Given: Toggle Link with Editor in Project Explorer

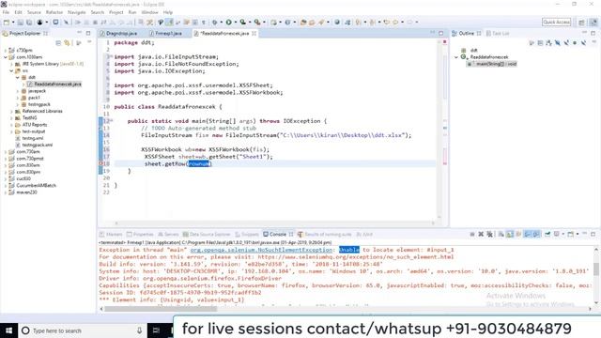Looking at the screenshot, I should (67, 43).
